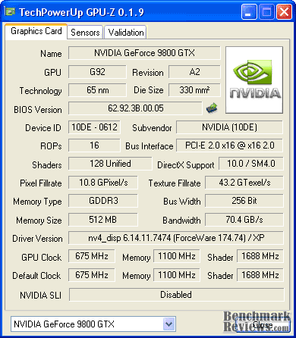Click the Revision field showing A2
Screen dimensions: 296x338
(x=194, y=72)
